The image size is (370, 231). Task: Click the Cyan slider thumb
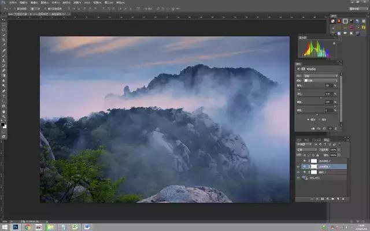[x=299, y=90]
